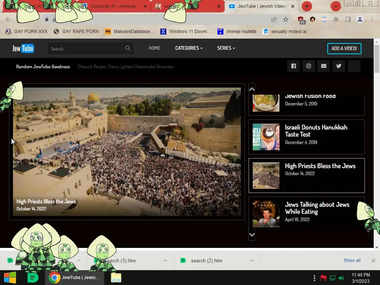The width and height of the screenshot is (380, 285).
Task: Click the striped flag extension icon
Action: pyautogui.click(x=324, y=19)
